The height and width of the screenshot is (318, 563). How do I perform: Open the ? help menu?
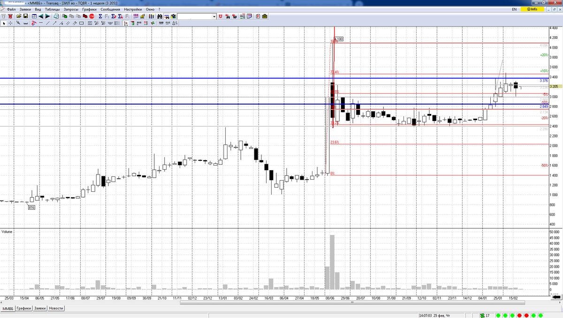tap(160, 9)
